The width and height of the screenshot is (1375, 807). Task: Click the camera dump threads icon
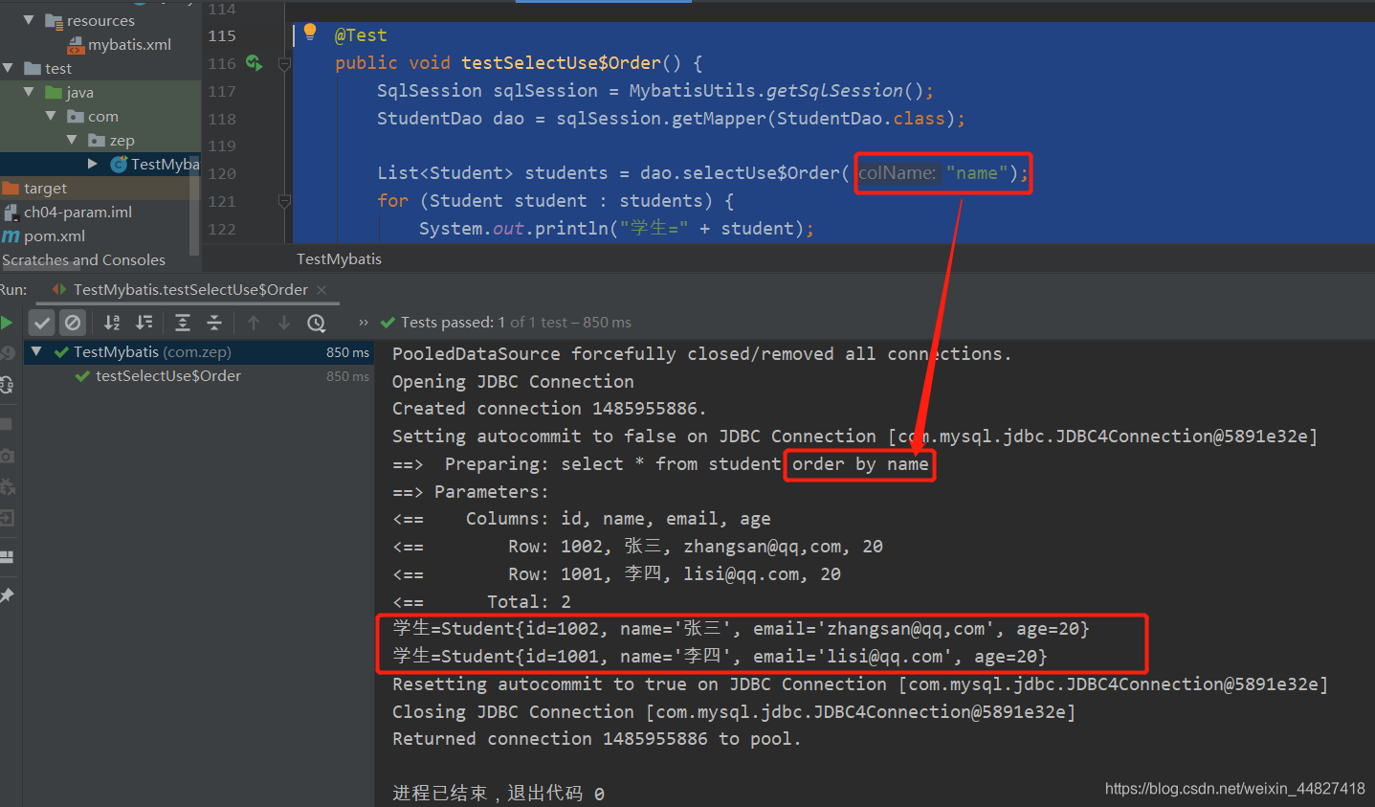click(7, 456)
